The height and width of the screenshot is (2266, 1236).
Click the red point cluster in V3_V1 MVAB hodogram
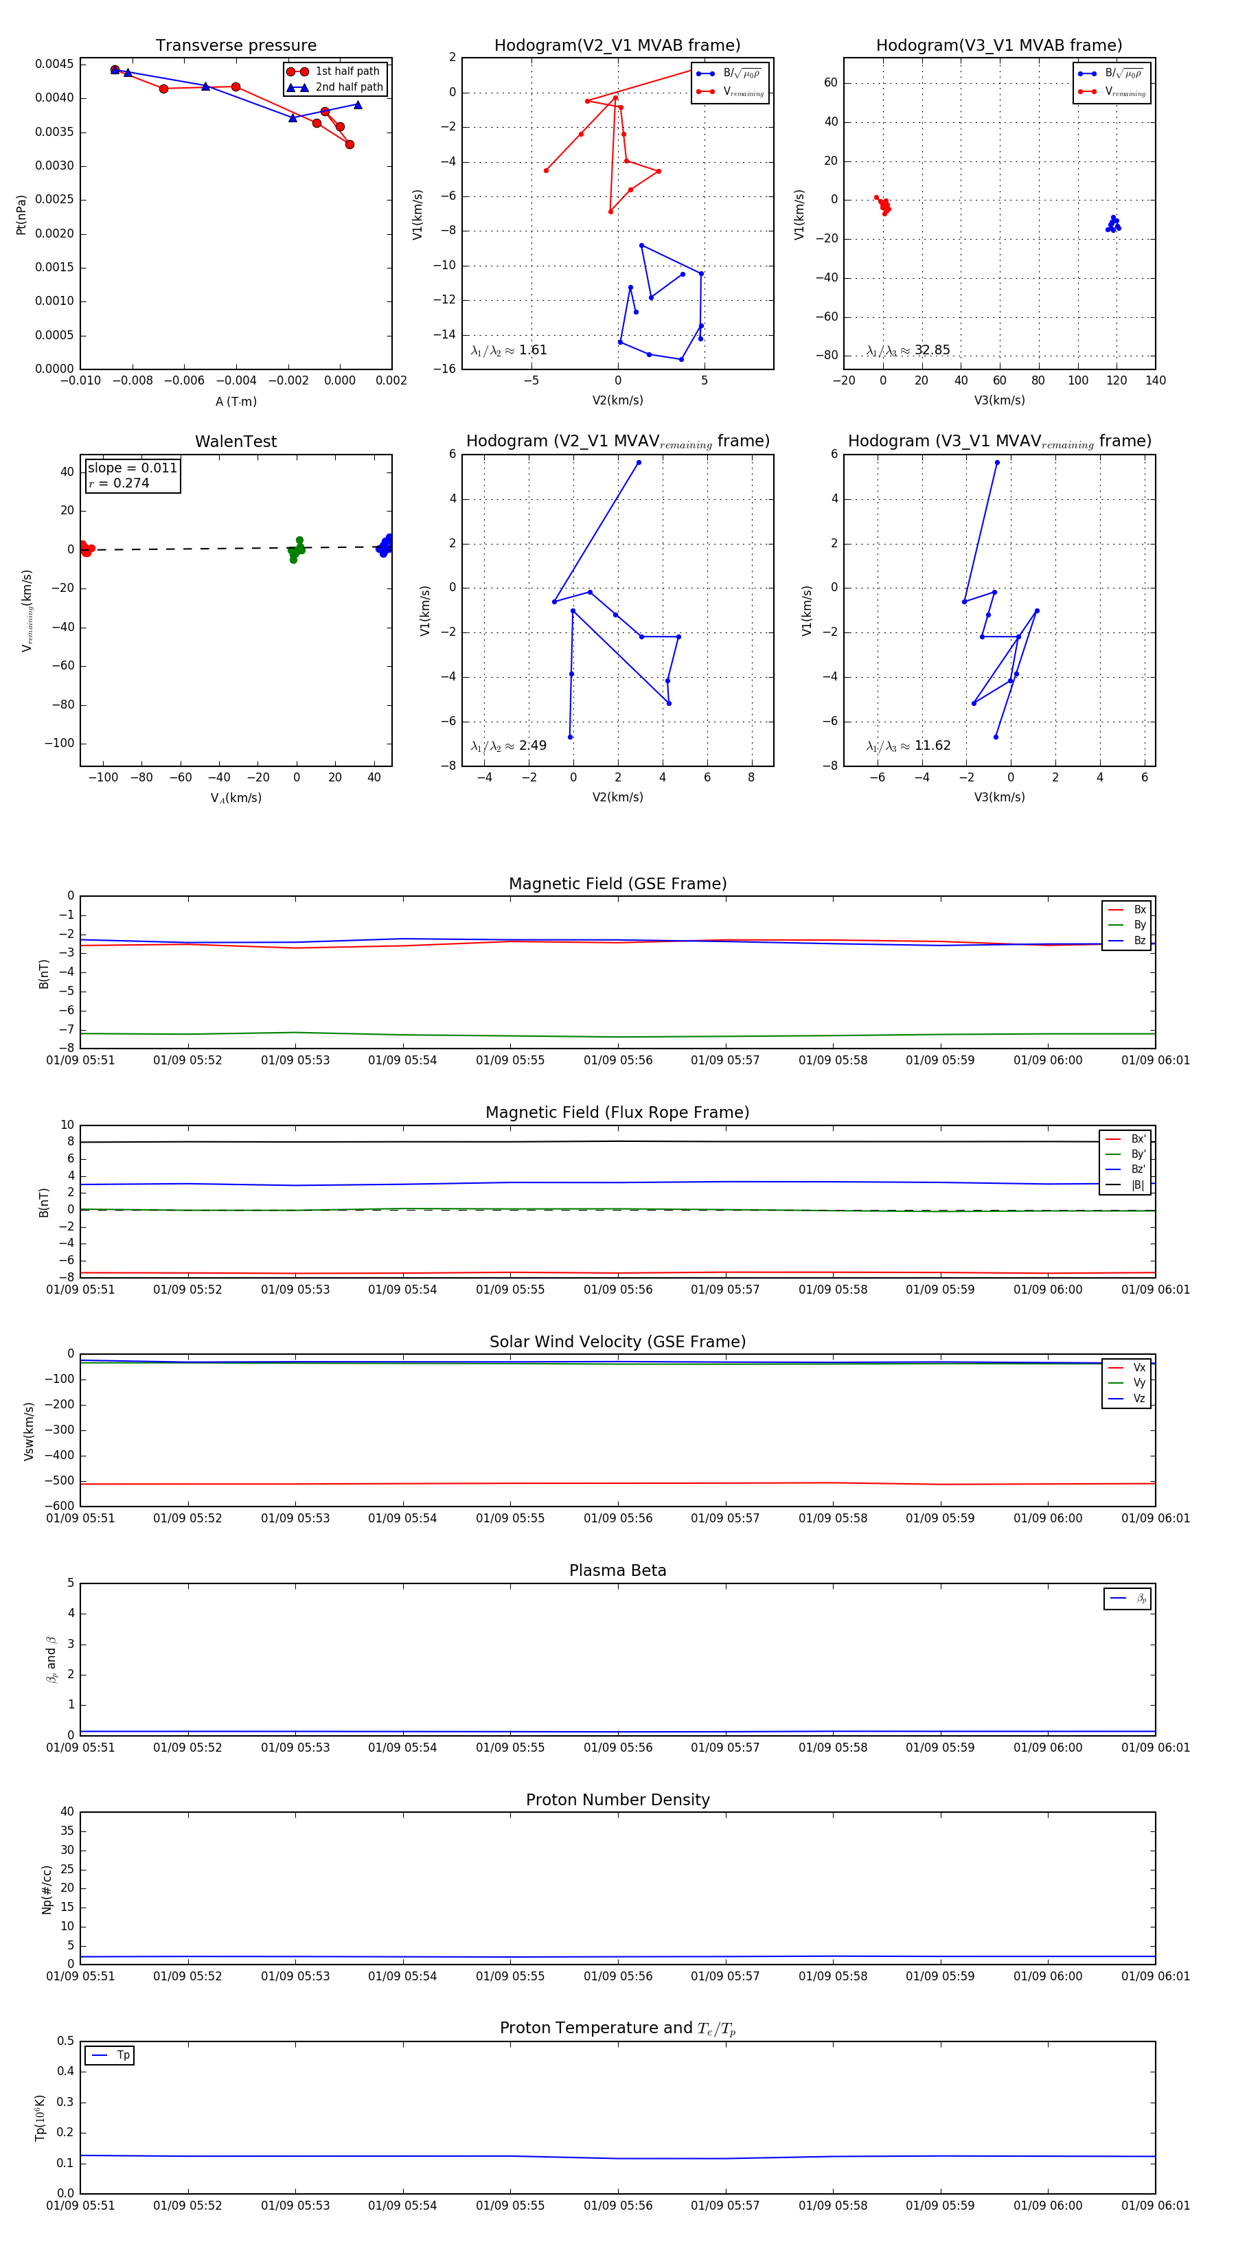point(882,205)
